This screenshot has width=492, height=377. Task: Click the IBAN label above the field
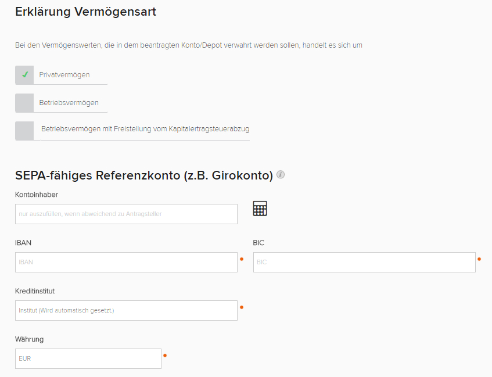click(23, 243)
